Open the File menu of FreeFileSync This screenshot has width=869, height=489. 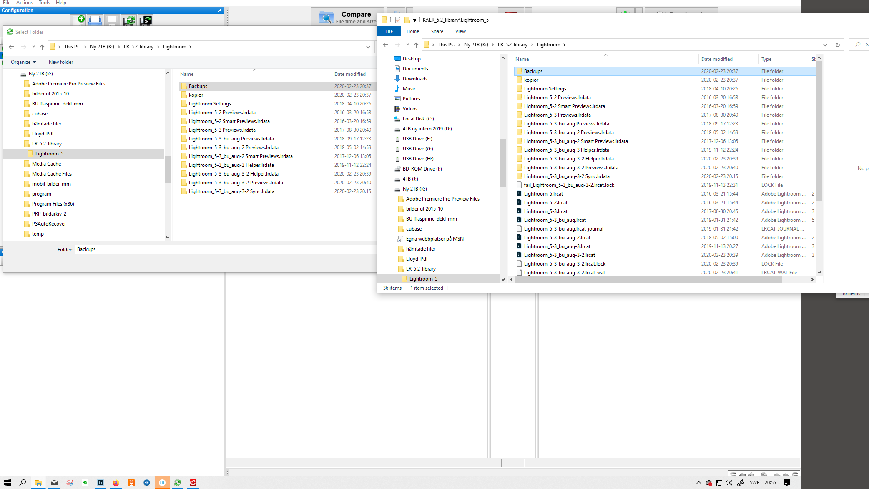[7, 3]
